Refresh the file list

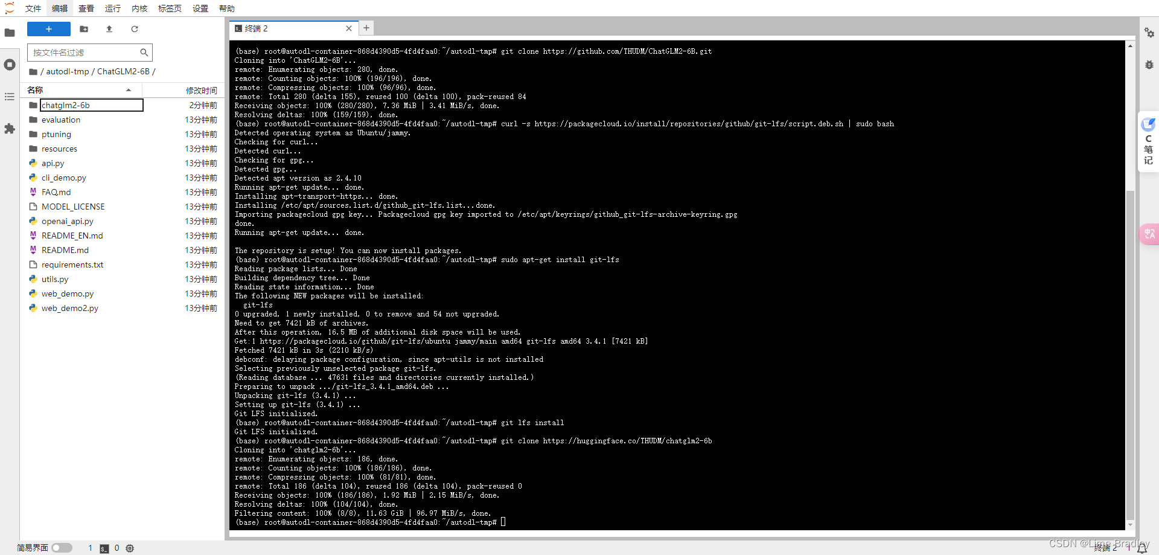[135, 29]
